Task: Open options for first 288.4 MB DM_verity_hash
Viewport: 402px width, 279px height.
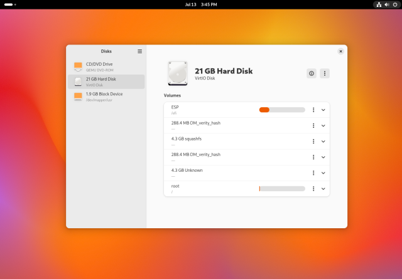Action: [x=313, y=125]
